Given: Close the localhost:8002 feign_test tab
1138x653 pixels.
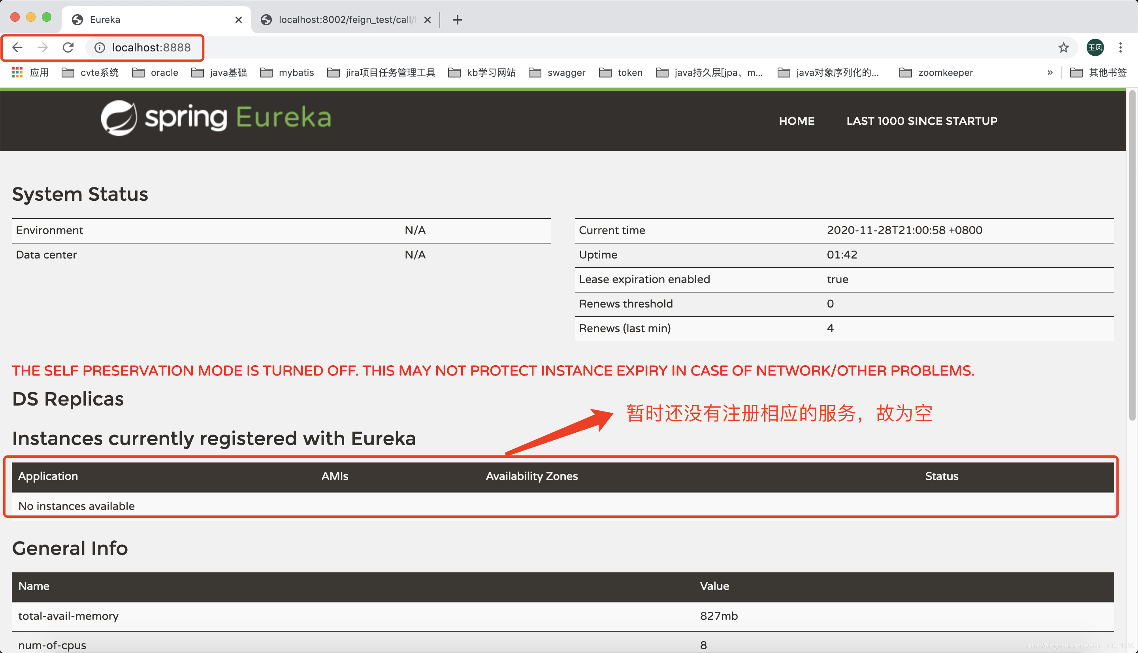Looking at the screenshot, I should [x=428, y=20].
